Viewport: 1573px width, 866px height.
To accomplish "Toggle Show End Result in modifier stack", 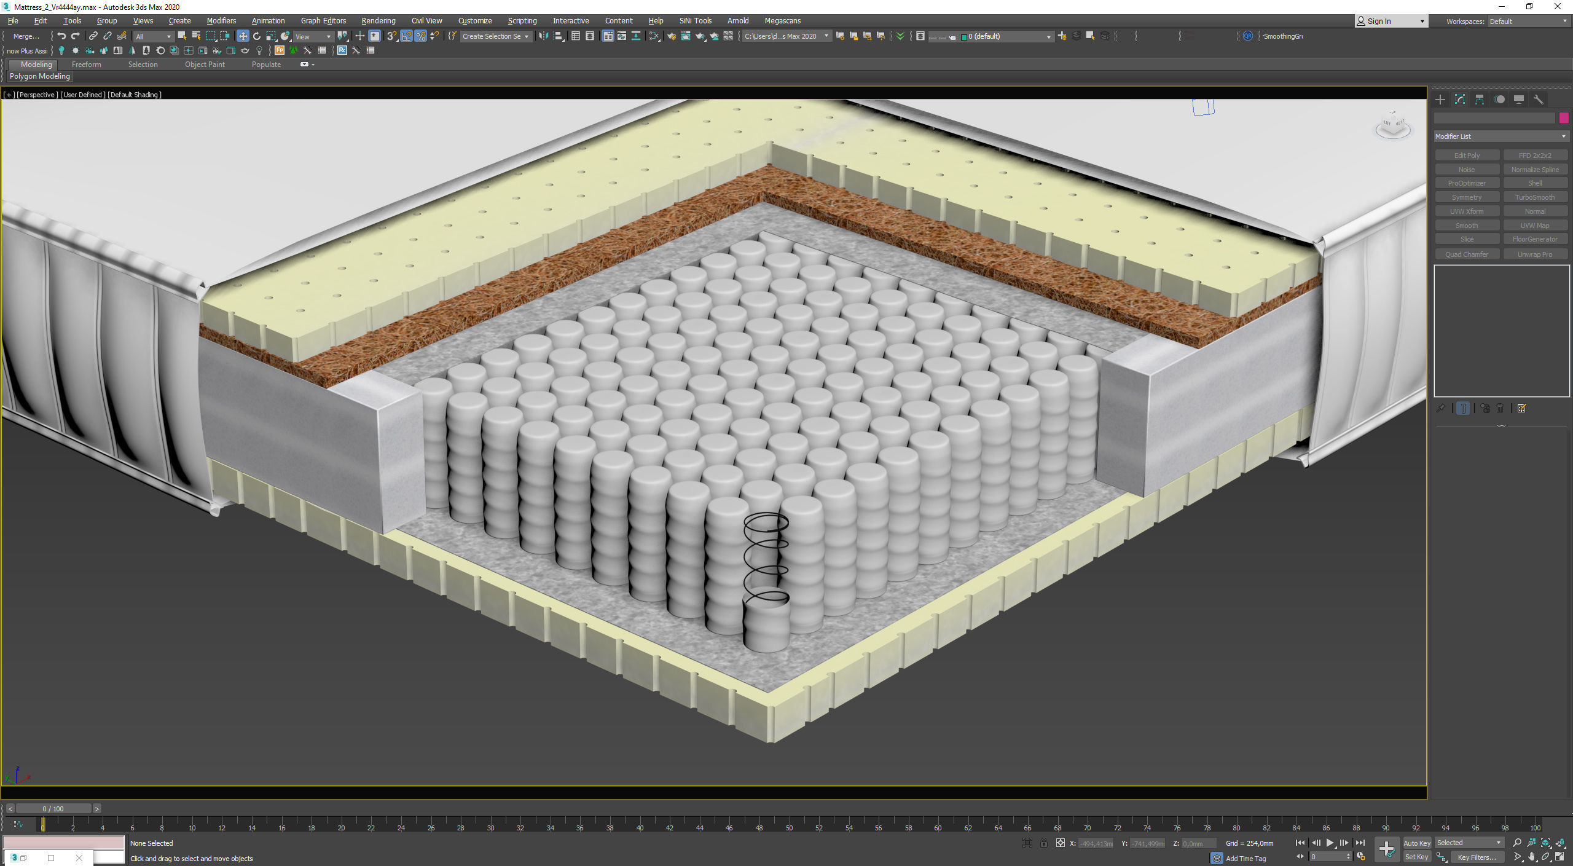I will pyautogui.click(x=1463, y=409).
